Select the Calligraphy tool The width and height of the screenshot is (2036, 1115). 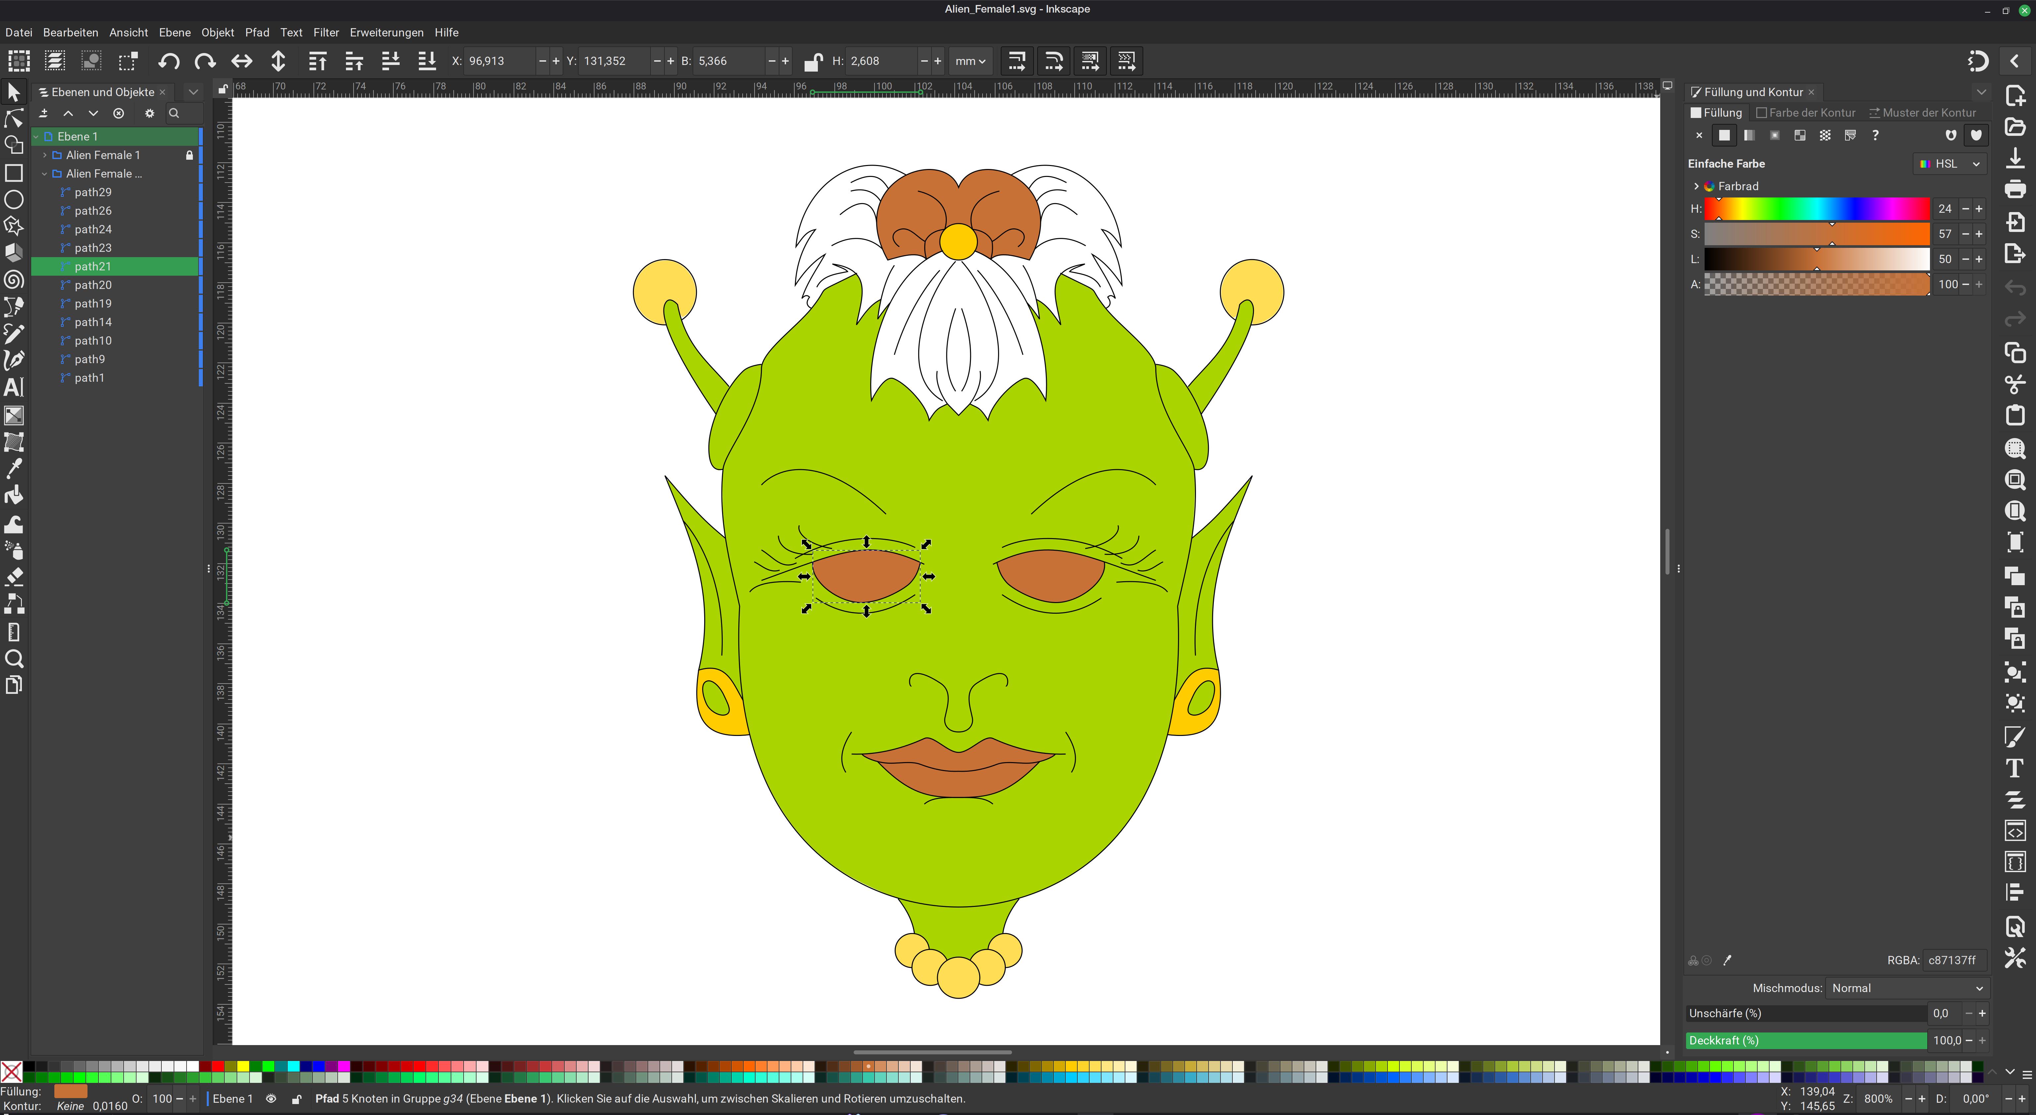click(x=14, y=360)
